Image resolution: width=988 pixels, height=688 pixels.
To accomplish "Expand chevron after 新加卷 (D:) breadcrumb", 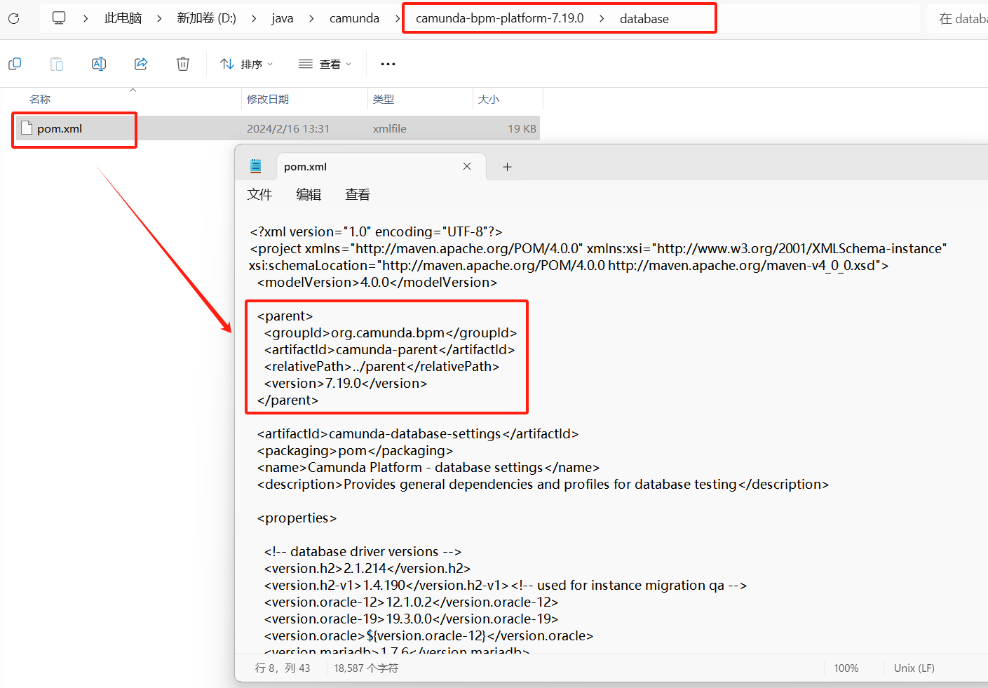I will coord(254,18).
